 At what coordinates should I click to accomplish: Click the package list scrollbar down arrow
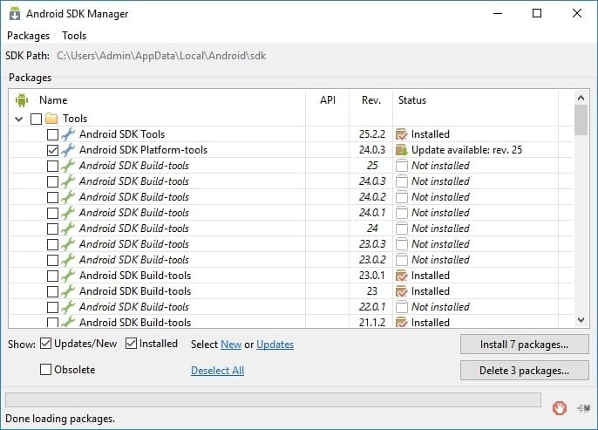(581, 320)
